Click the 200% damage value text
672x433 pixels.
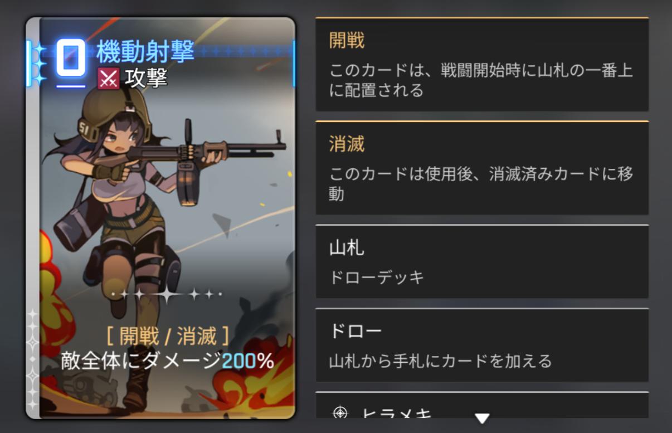(x=248, y=362)
